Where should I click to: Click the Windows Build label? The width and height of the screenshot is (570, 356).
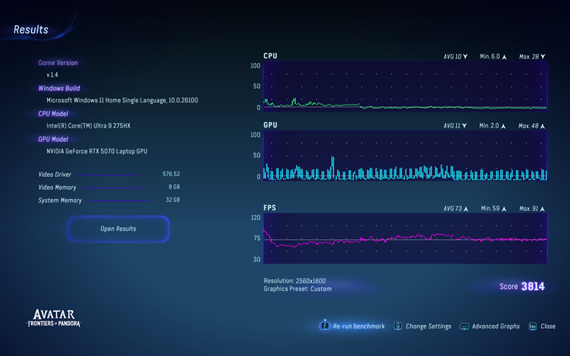click(59, 88)
